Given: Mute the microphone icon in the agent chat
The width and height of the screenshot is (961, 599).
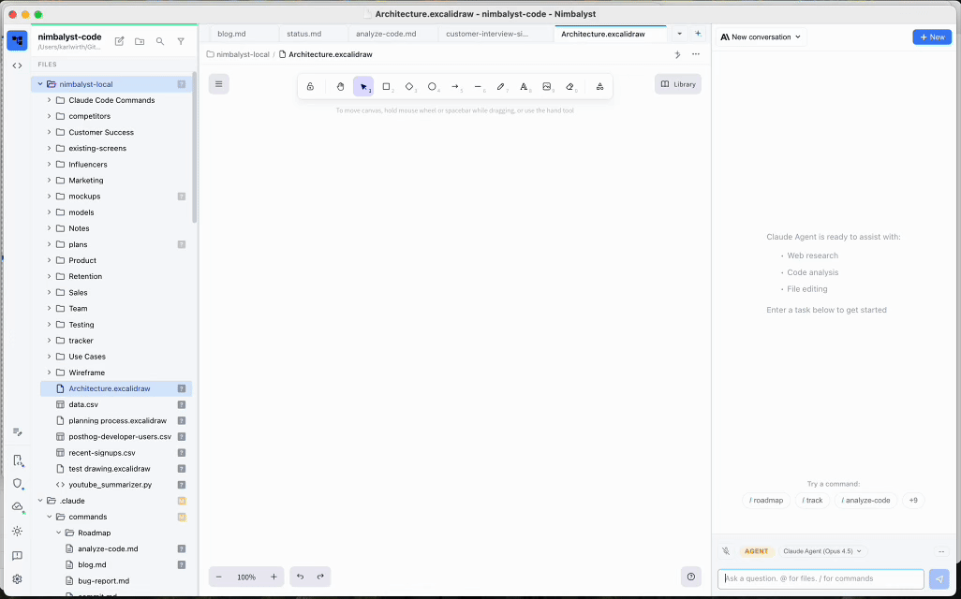Looking at the screenshot, I should click(724, 550).
